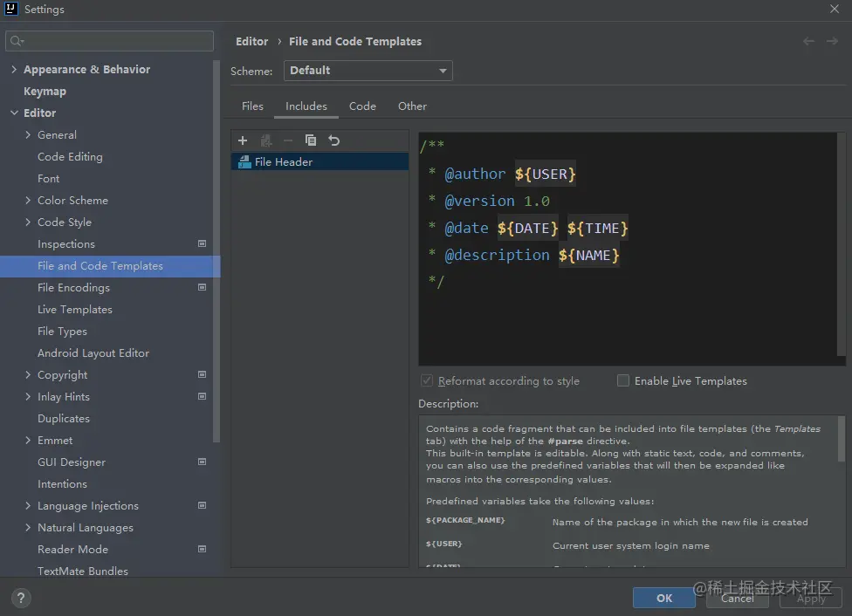Open help with question mark button
The width and height of the screenshot is (852, 616).
[21, 598]
